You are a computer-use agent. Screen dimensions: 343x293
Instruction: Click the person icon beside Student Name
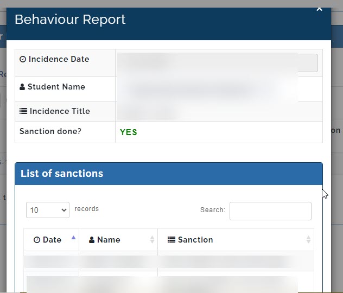(x=22, y=87)
